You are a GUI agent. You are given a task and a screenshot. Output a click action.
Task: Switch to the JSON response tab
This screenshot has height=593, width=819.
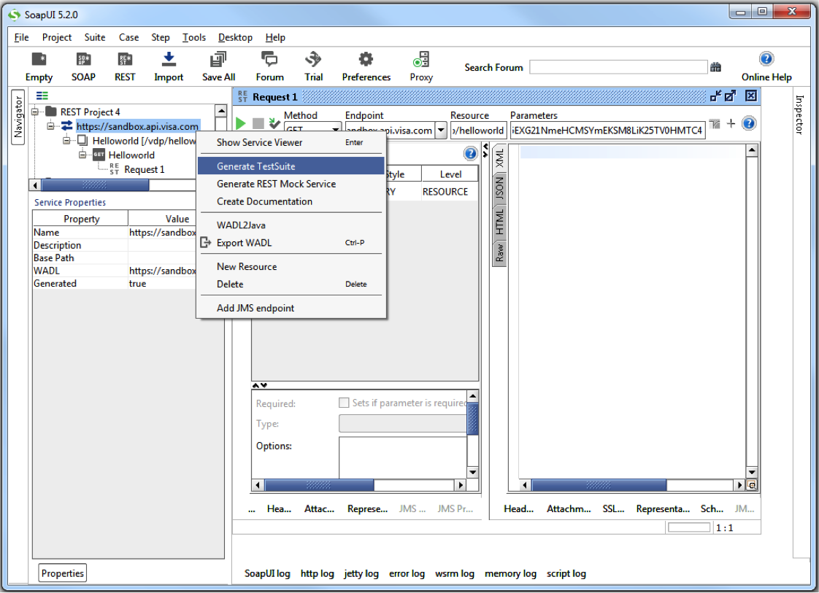point(500,188)
